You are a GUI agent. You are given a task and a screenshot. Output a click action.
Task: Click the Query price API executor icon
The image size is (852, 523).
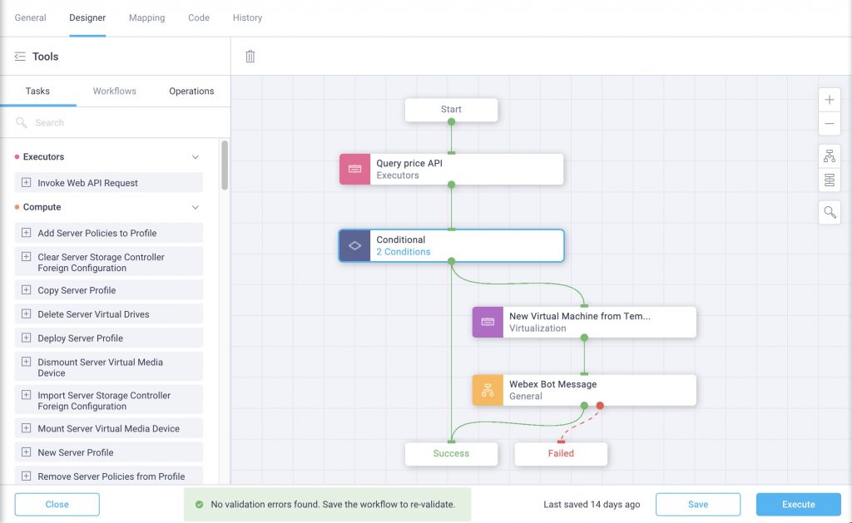click(x=354, y=168)
